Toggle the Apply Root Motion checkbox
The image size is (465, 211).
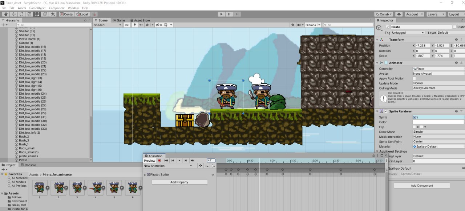click(414, 78)
